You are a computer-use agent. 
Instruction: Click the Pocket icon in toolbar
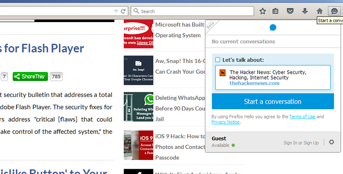[290, 11]
